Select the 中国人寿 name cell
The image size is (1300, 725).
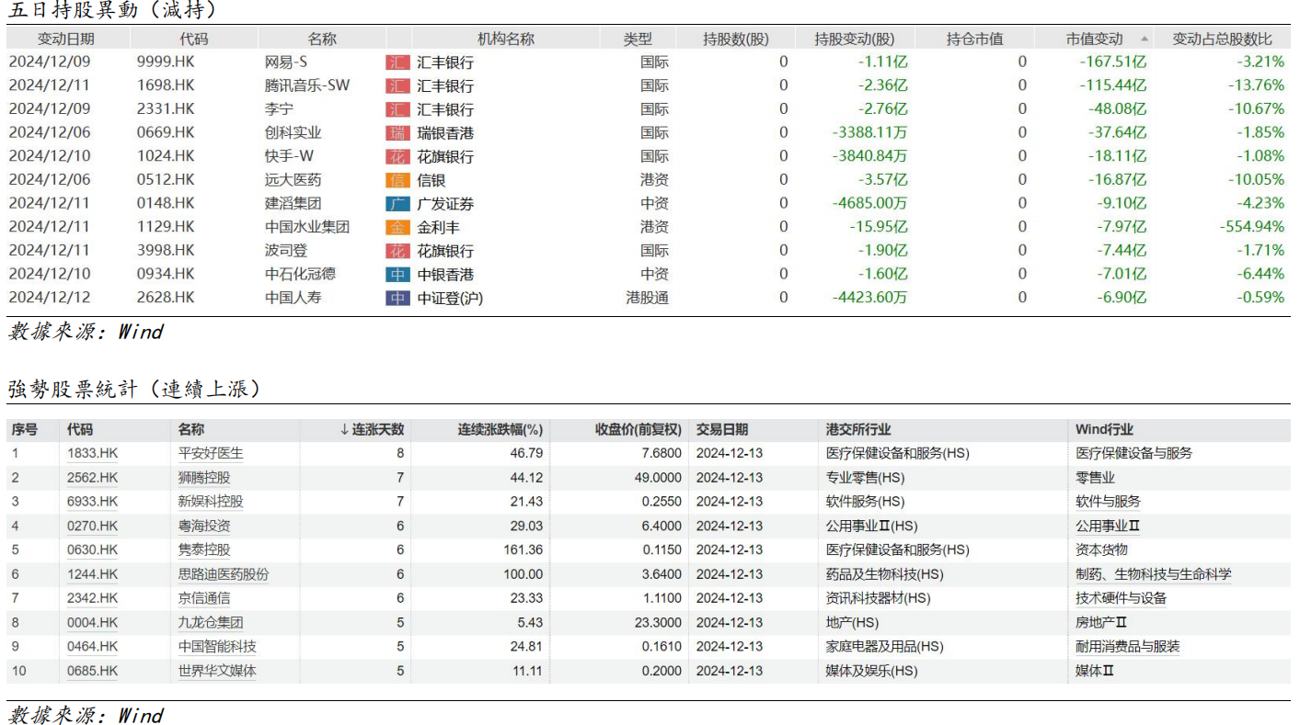(293, 298)
